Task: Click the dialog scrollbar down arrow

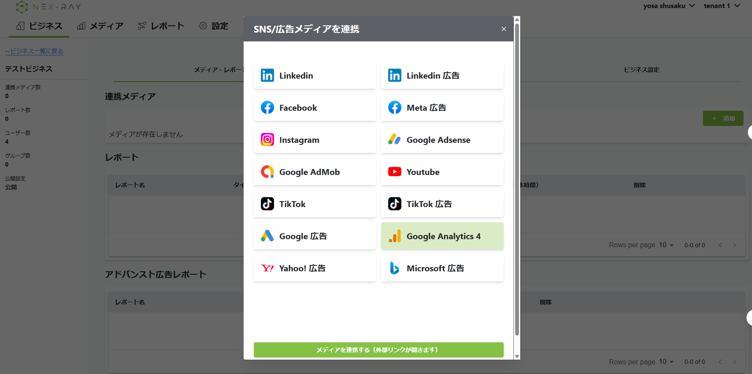Action: tap(517, 356)
